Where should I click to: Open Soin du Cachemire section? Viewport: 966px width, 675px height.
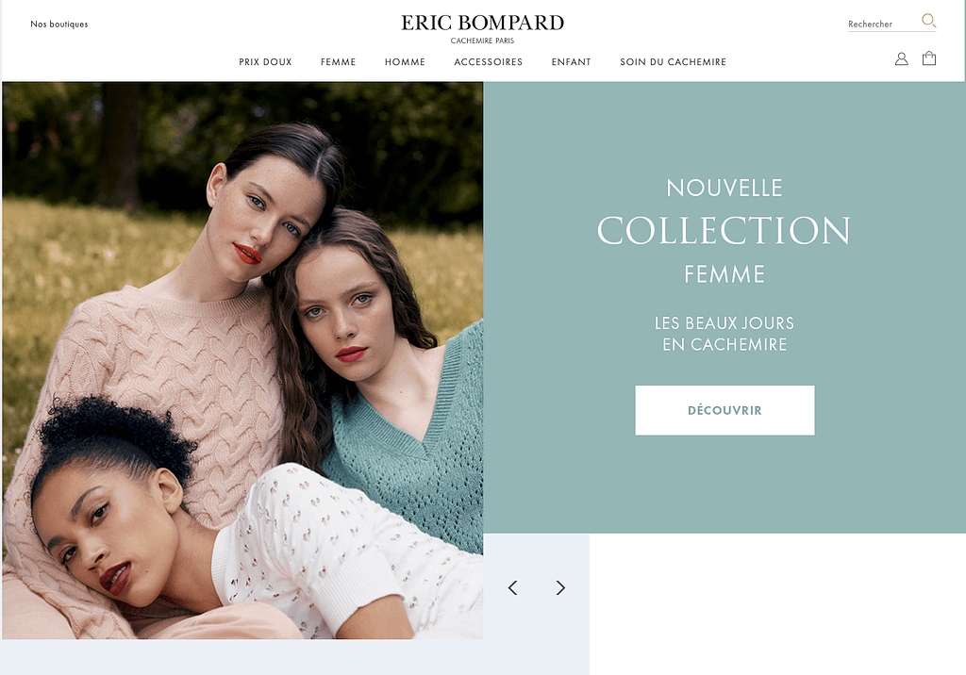coord(673,61)
